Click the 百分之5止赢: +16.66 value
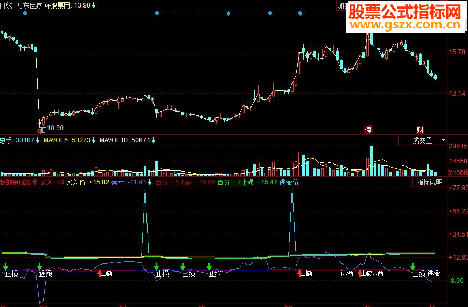468x307 pixels. pyautogui.click(x=185, y=182)
